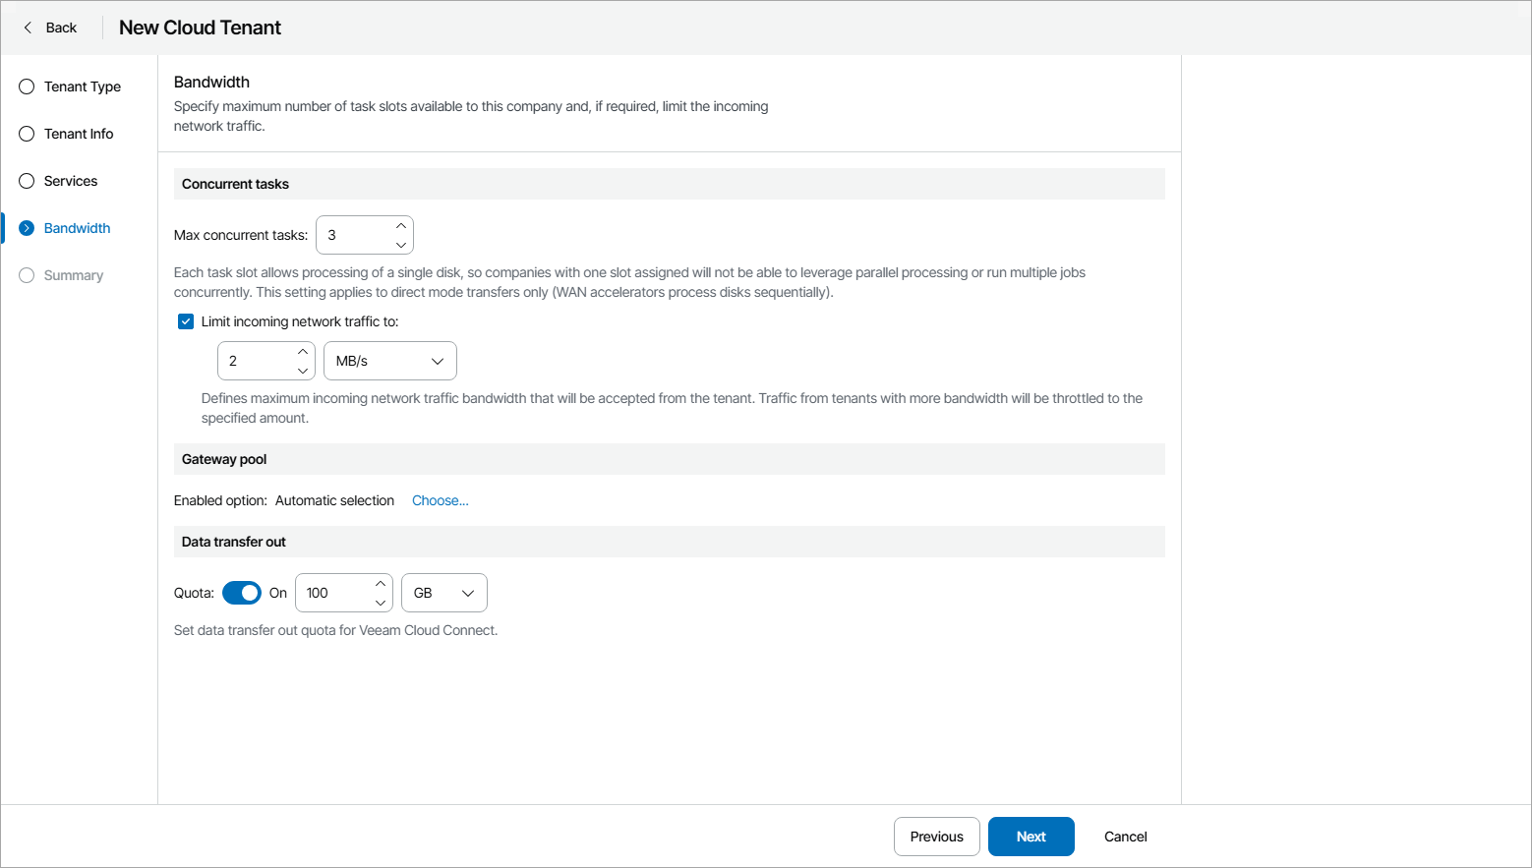Uncheck Limit incoming network traffic checkbox
Screen dimensions: 1532x868
[186, 321]
